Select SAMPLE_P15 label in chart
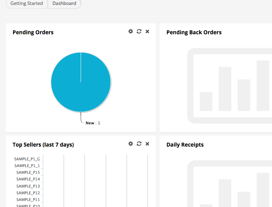 pos(28,172)
